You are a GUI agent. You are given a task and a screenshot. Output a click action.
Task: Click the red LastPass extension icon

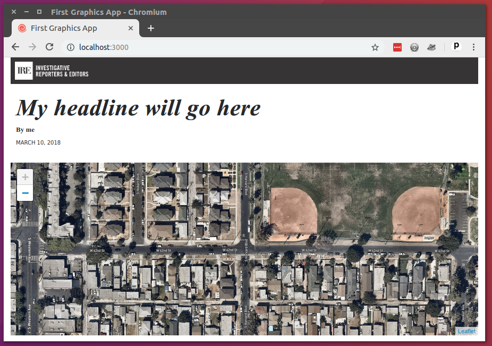397,47
